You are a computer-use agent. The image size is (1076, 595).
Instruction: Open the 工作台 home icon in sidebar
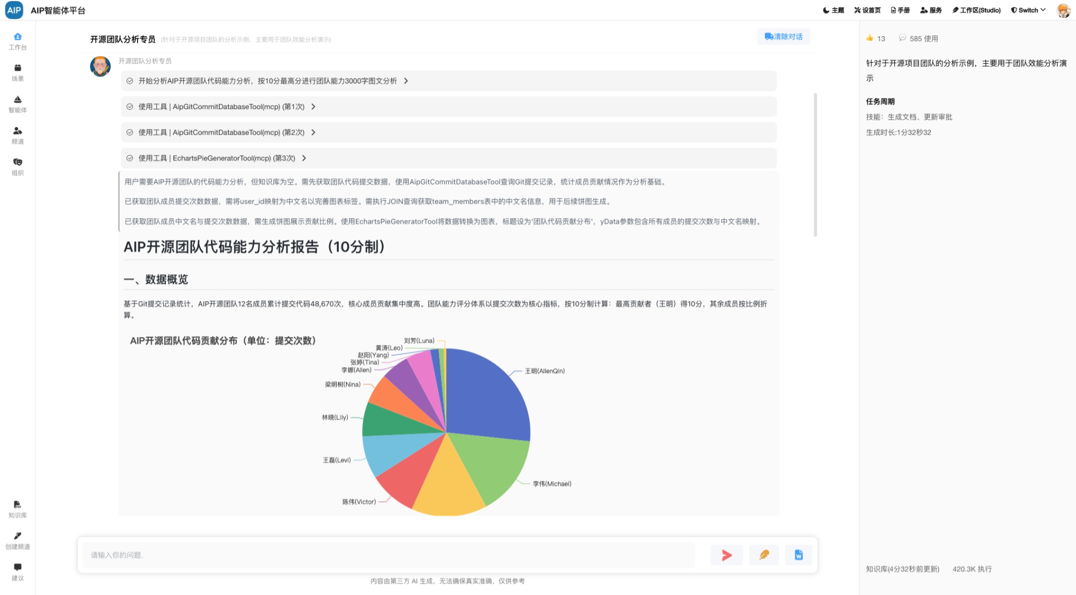click(x=17, y=37)
